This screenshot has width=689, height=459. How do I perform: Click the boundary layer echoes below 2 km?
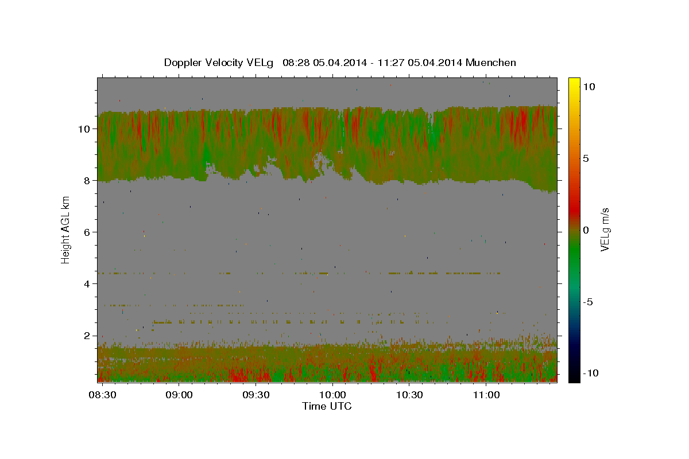[x=327, y=361]
